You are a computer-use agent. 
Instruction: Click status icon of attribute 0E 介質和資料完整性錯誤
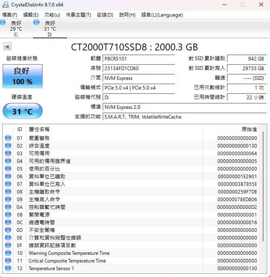tap(8, 237)
